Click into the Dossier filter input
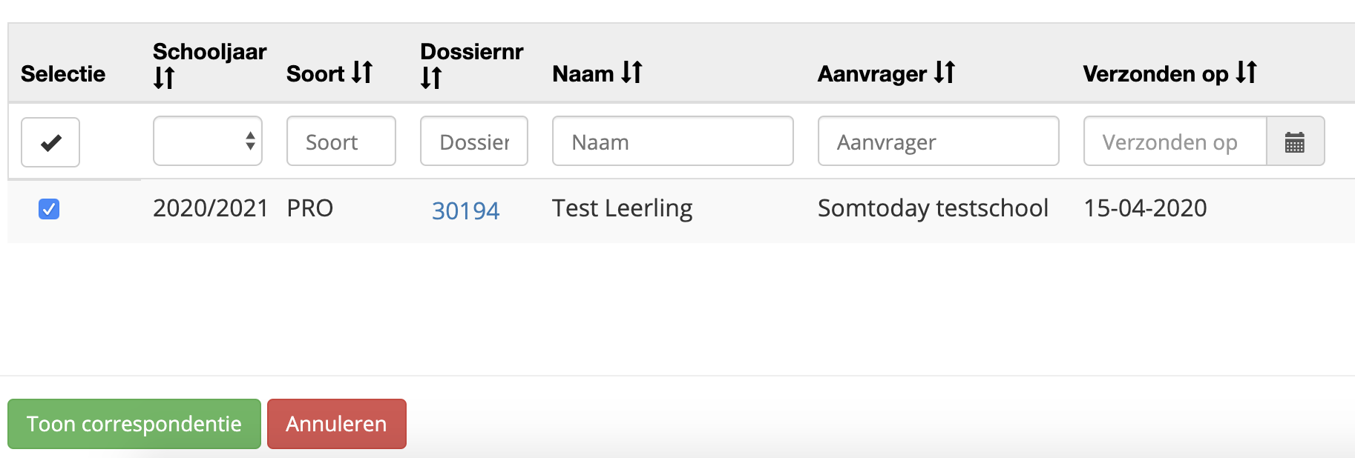Viewport: 1355px width, 458px height. click(x=473, y=141)
